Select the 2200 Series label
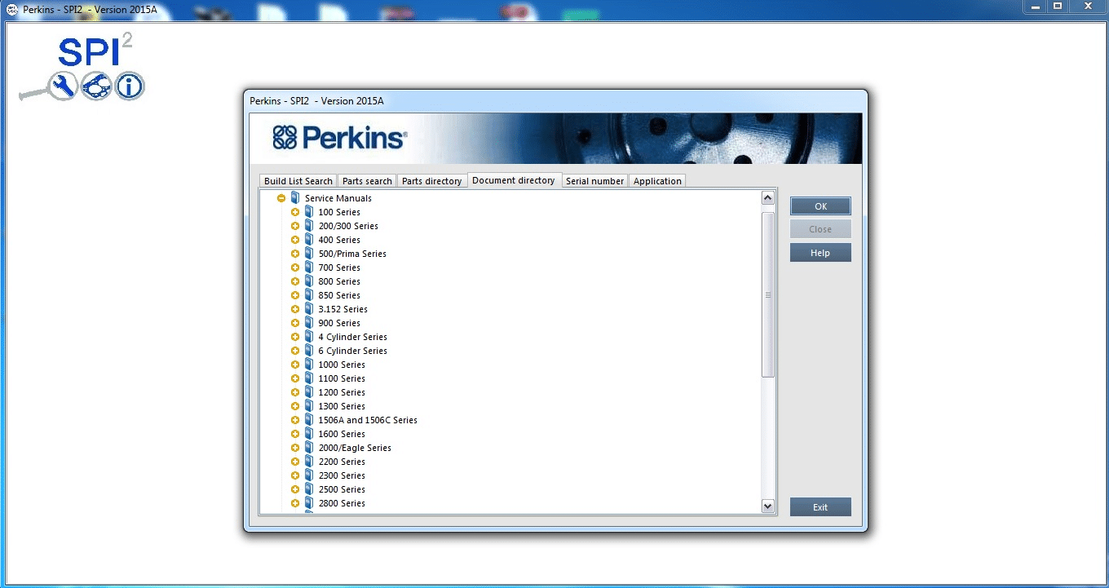 pyautogui.click(x=342, y=462)
